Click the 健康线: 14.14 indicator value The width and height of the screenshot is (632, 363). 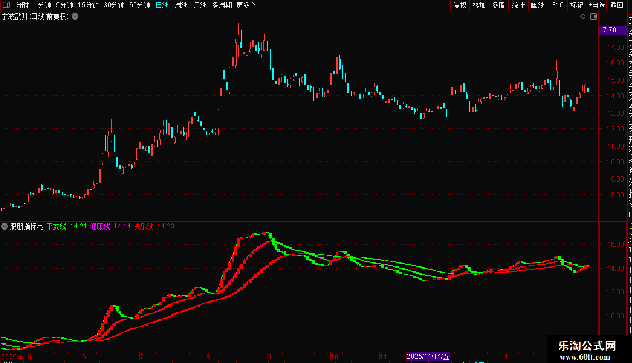coord(110,226)
